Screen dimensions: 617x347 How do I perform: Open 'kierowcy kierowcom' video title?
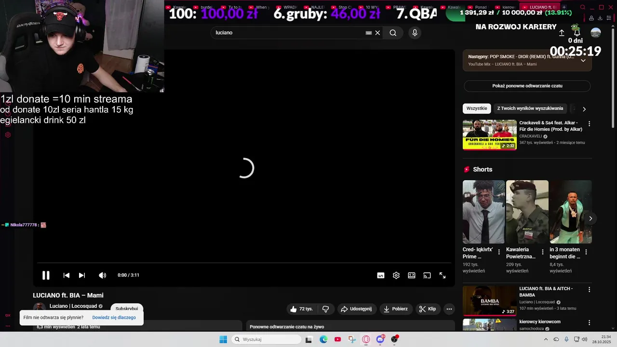click(540, 321)
